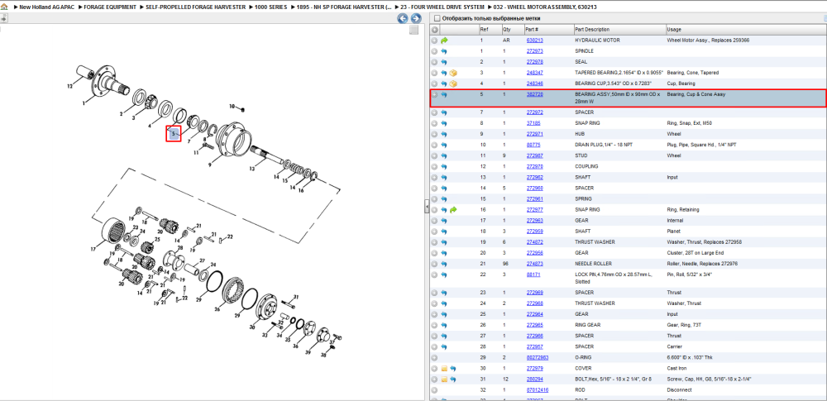Click blue arrow icon in HUB row
827x401 pixels.
pos(444,134)
